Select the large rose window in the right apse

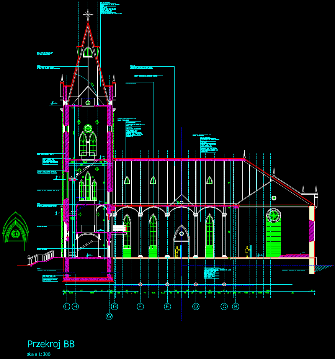pyautogui.click(x=274, y=215)
